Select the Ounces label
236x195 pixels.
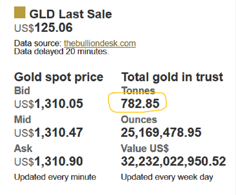click(x=139, y=119)
